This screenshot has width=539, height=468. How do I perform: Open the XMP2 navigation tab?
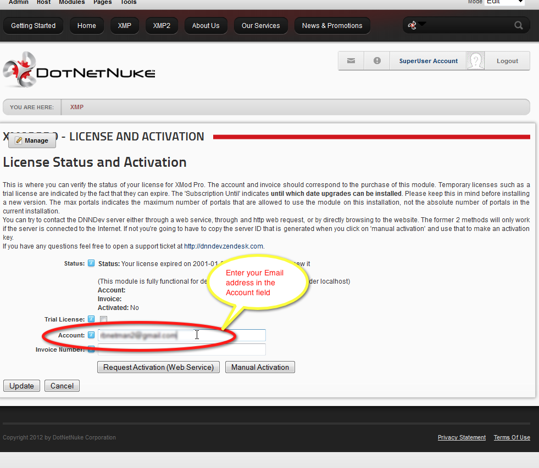[162, 26]
